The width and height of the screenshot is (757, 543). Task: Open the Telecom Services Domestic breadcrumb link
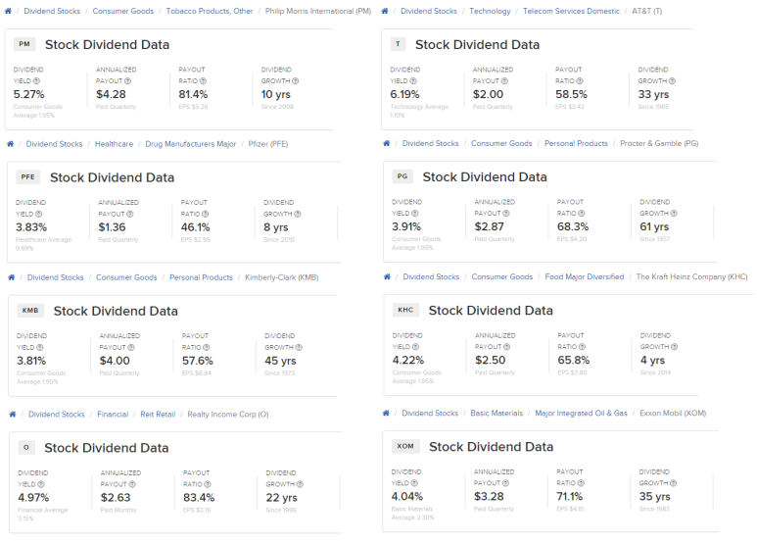pos(571,11)
